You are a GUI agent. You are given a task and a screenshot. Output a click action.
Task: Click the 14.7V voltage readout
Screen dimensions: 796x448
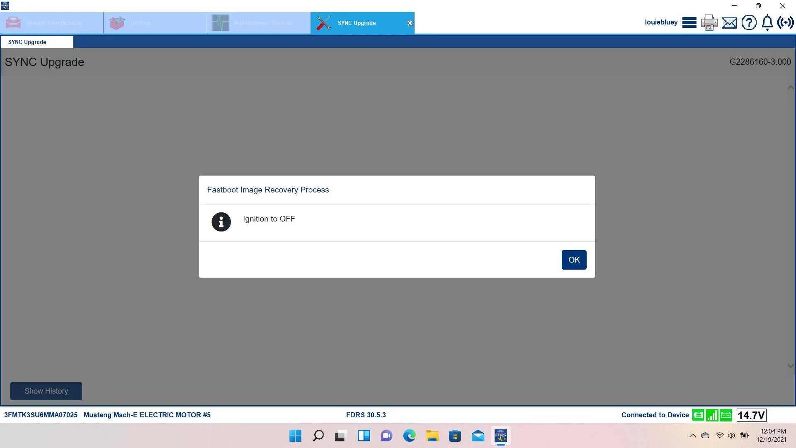(752, 415)
